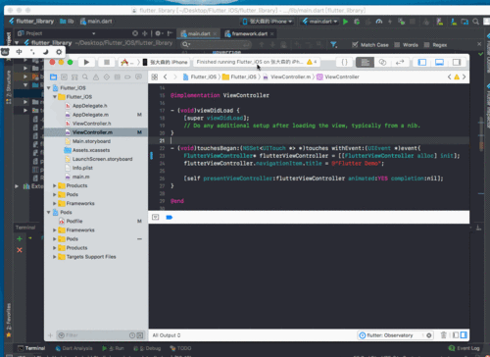The width and height of the screenshot is (490, 357).
Task: Open Info.plist in the navigator
Action: click(x=82, y=168)
